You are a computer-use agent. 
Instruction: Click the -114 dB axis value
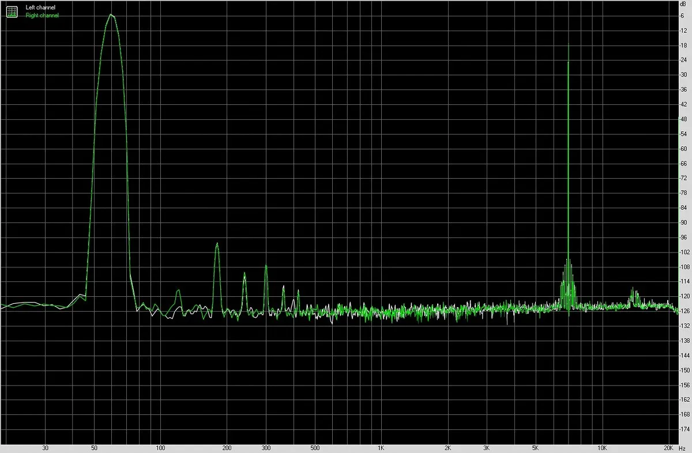(685, 282)
